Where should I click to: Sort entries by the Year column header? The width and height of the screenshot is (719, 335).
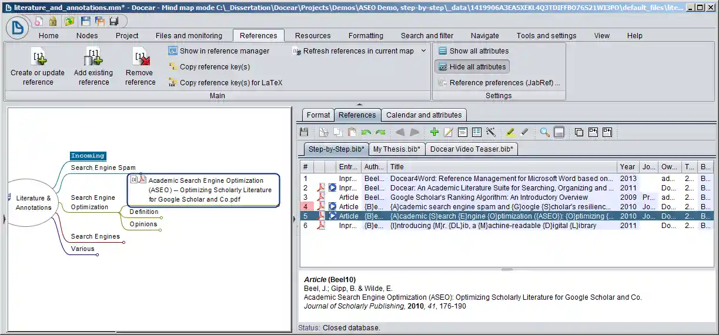pos(627,166)
